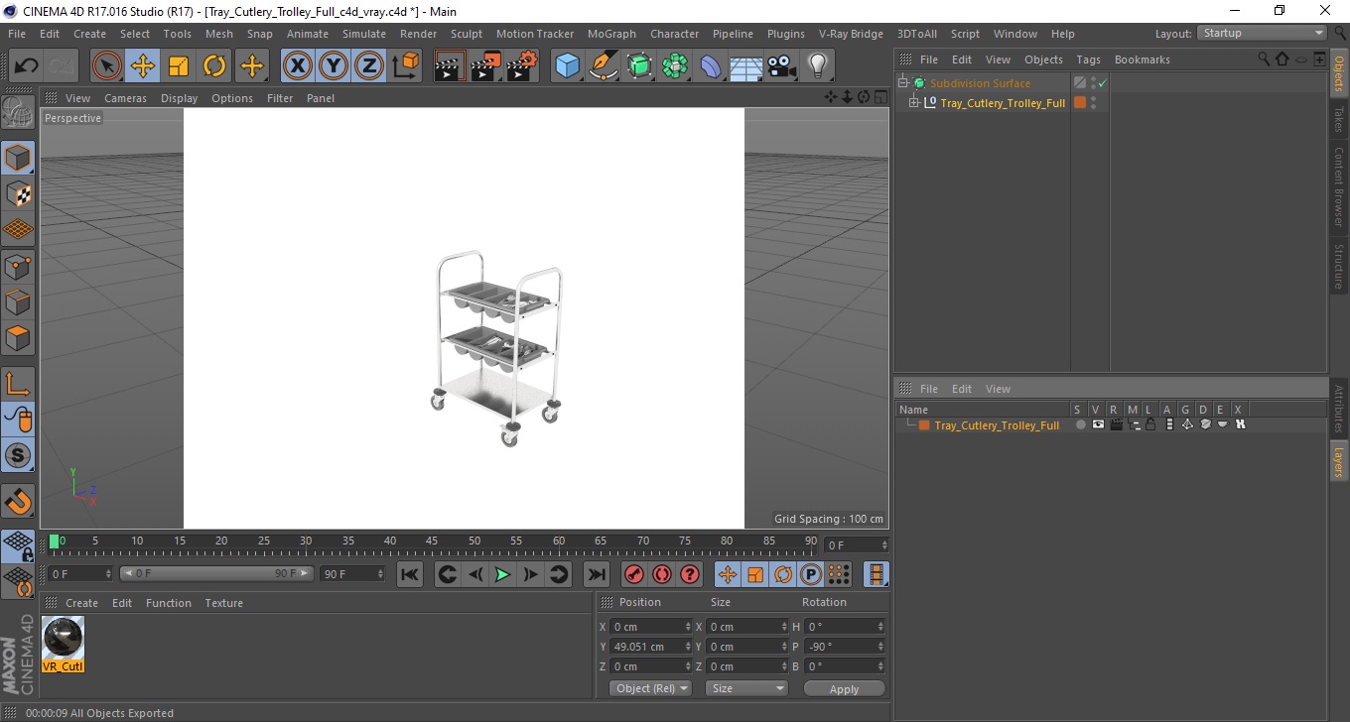The height and width of the screenshot is (722, 1350).
Task: Open the V-Ray Bridge menu
Action: click(851, 34)
